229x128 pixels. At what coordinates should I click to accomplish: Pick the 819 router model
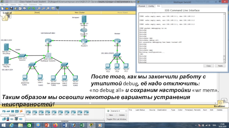point(73,113)
